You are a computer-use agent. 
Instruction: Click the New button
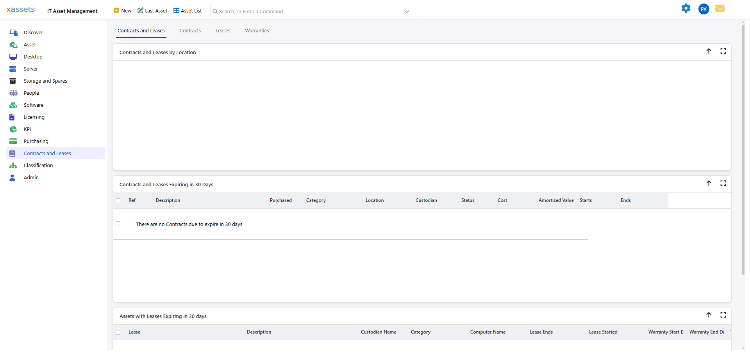(x=122, y=11)
